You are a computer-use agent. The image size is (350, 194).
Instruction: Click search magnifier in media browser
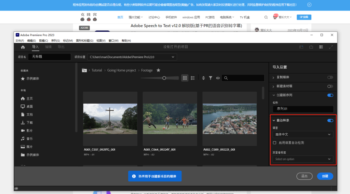[x=226, y=78]
